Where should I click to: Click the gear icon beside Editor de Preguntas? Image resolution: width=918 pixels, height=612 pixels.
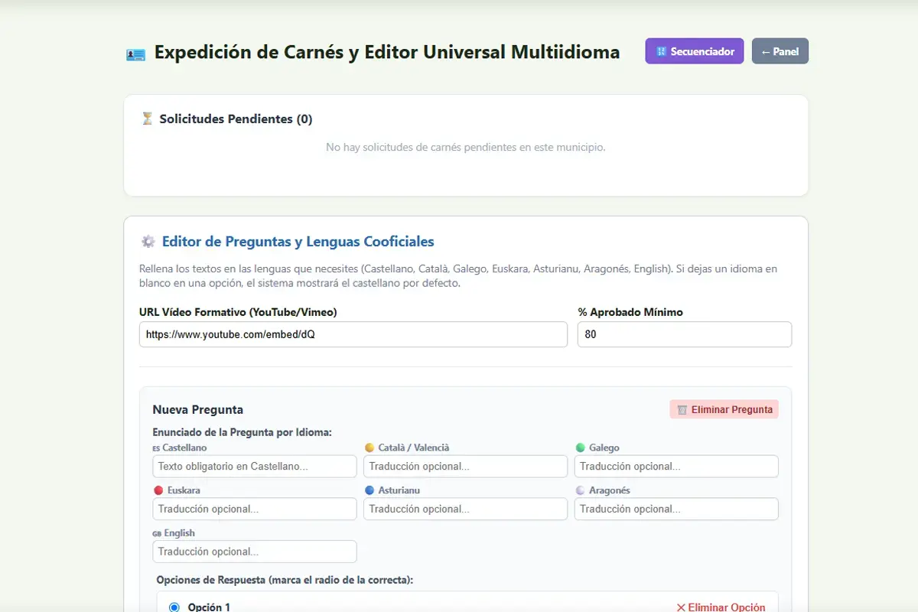(148, 242)
